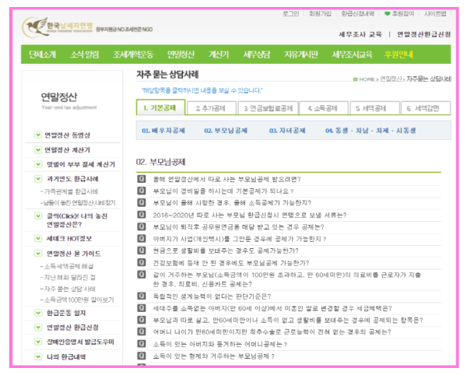Screen dimensions: 467x375
Task: Open sidebar sub-item 남들이 놓친 연말정산사례찾기
Action: (78, 203)
